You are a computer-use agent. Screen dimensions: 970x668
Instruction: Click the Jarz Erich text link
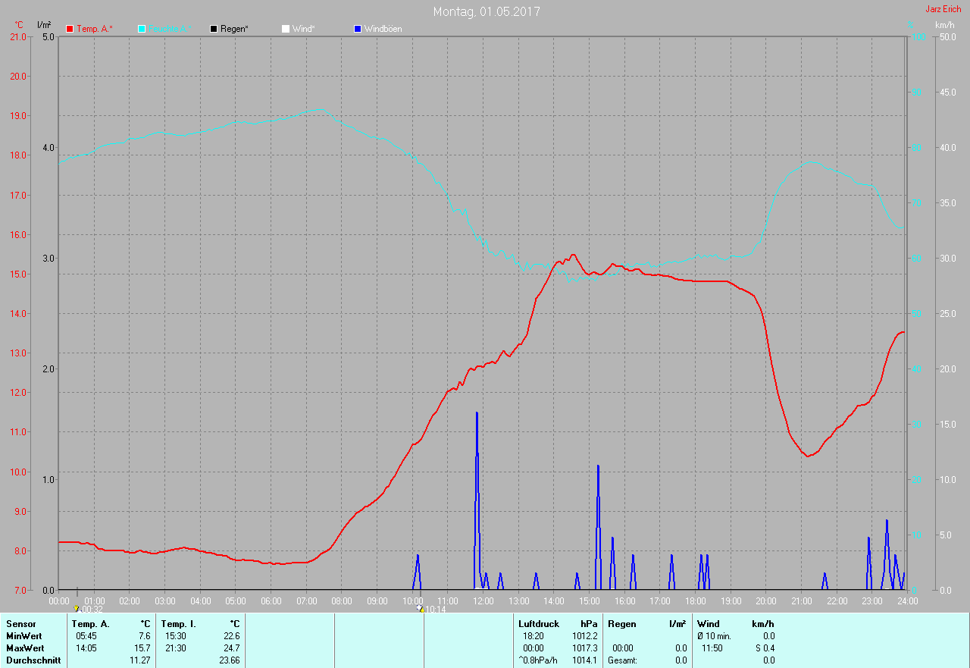943,9
